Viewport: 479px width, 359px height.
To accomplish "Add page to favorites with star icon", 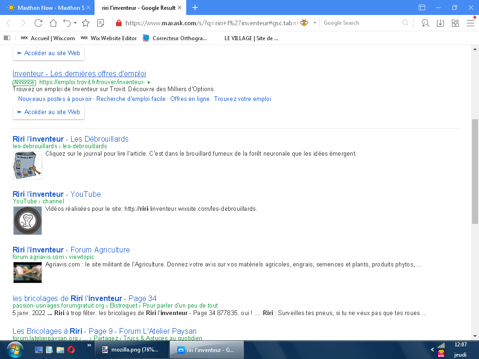I will [x=86, y=23].
